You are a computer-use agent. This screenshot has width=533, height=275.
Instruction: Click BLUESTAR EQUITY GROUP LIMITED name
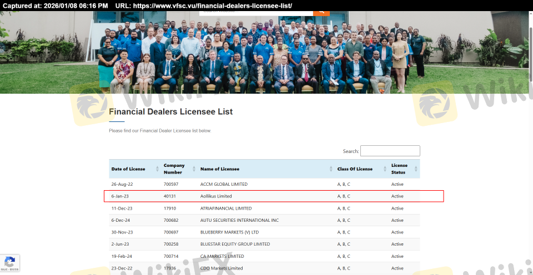(x=235, y=244)
